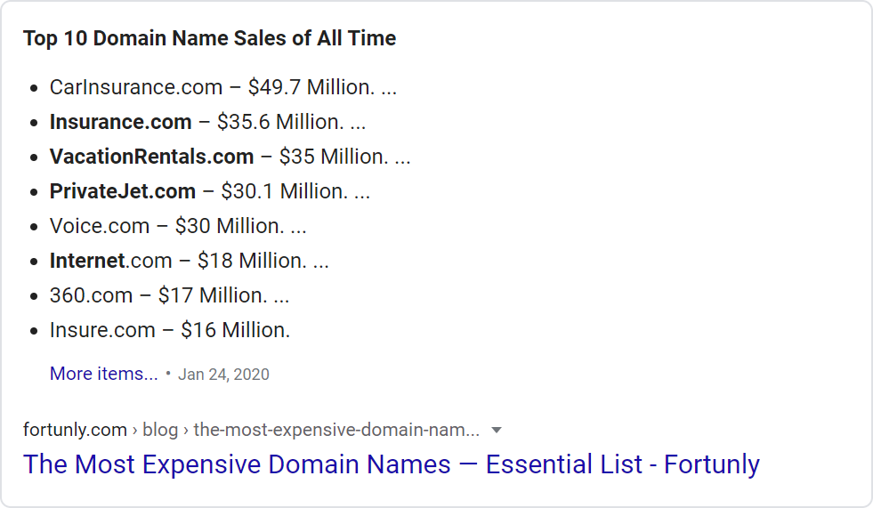Click the Voice.com list entry
This screenshot has height=508, width=873.
point(178,225)
